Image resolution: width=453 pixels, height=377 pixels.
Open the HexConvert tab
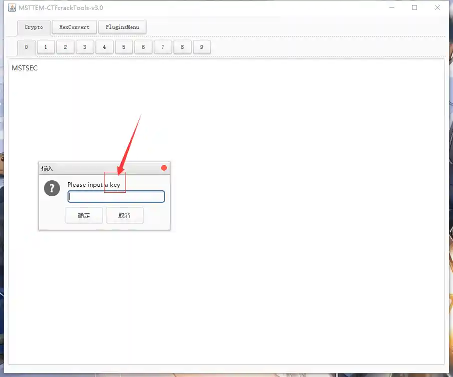click(74, 27)
